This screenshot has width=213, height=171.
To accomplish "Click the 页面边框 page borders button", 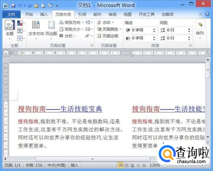I will click(x=108, y=36).
